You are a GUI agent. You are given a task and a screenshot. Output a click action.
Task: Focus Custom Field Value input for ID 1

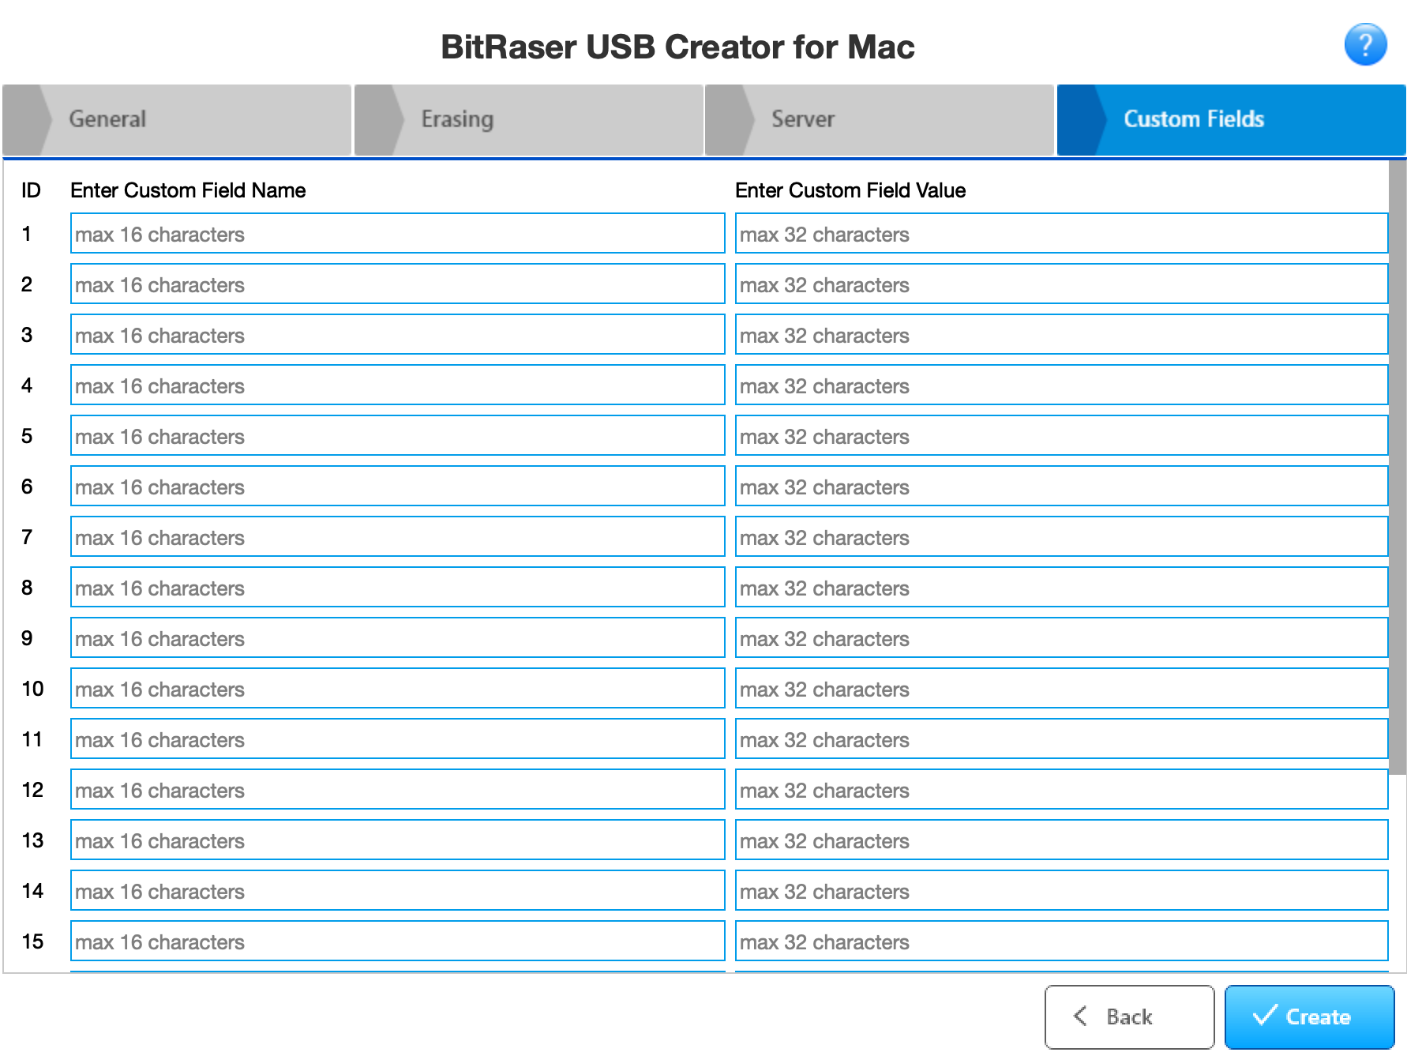click(1061, 233)
